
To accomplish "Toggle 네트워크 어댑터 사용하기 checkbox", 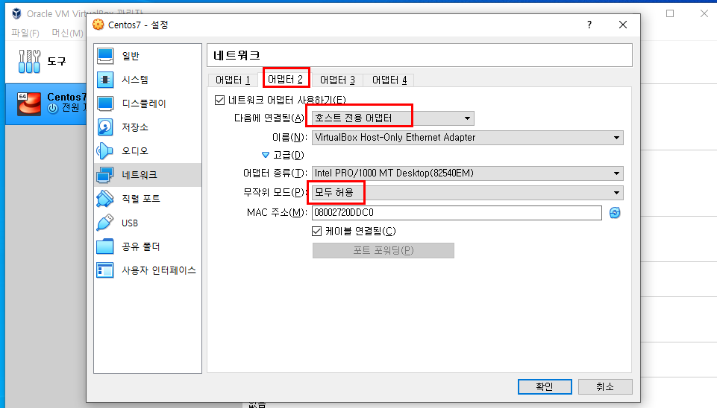I will pyautogui.click(x=220, y=100).
